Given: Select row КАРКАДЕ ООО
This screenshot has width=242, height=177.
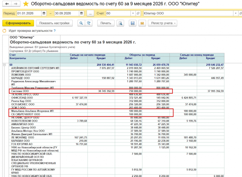Looking at the screenshot, I should (20, 78).
